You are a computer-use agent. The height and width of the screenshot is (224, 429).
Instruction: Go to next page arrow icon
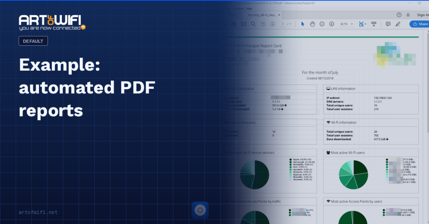tap(273, 24)
